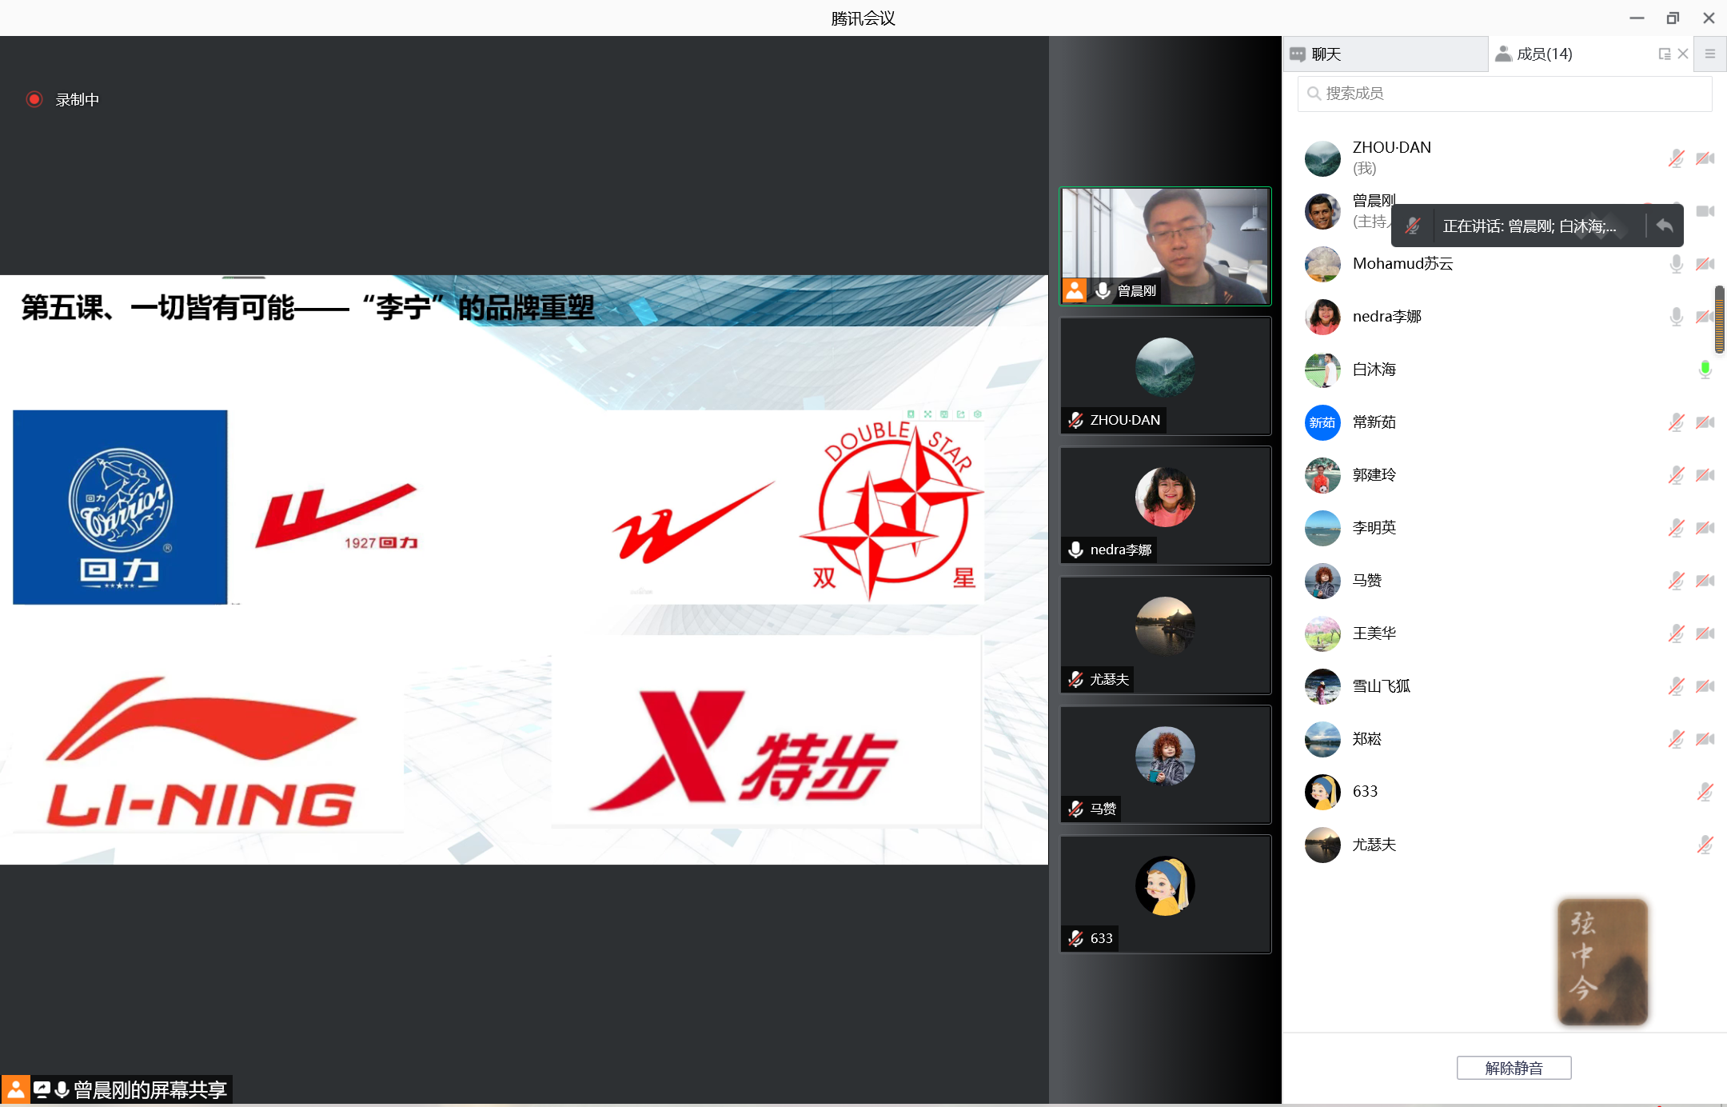The width and height of the screenshot is (1727, 1107).
Task: Click Mohamud苏云 microphone icon
Action: pyautogui.click(x=1677, y=264)
